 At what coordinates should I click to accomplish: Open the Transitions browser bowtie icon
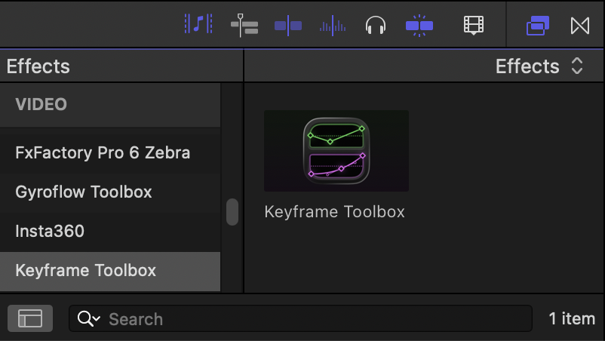[x=579, y=26]
